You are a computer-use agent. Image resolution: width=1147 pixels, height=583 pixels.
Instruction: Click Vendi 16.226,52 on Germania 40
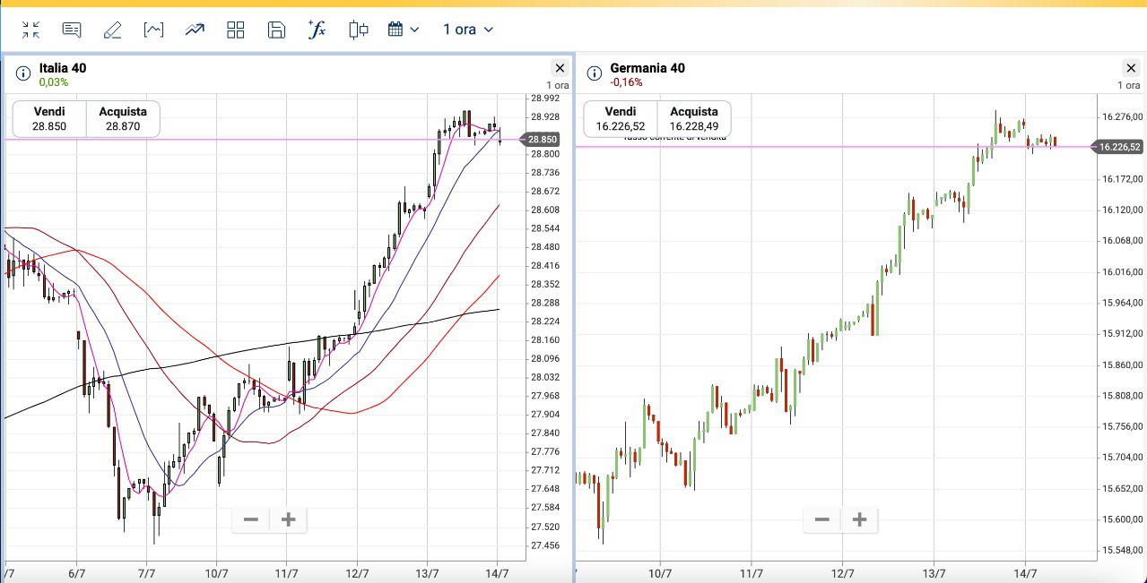coord(620,119)
